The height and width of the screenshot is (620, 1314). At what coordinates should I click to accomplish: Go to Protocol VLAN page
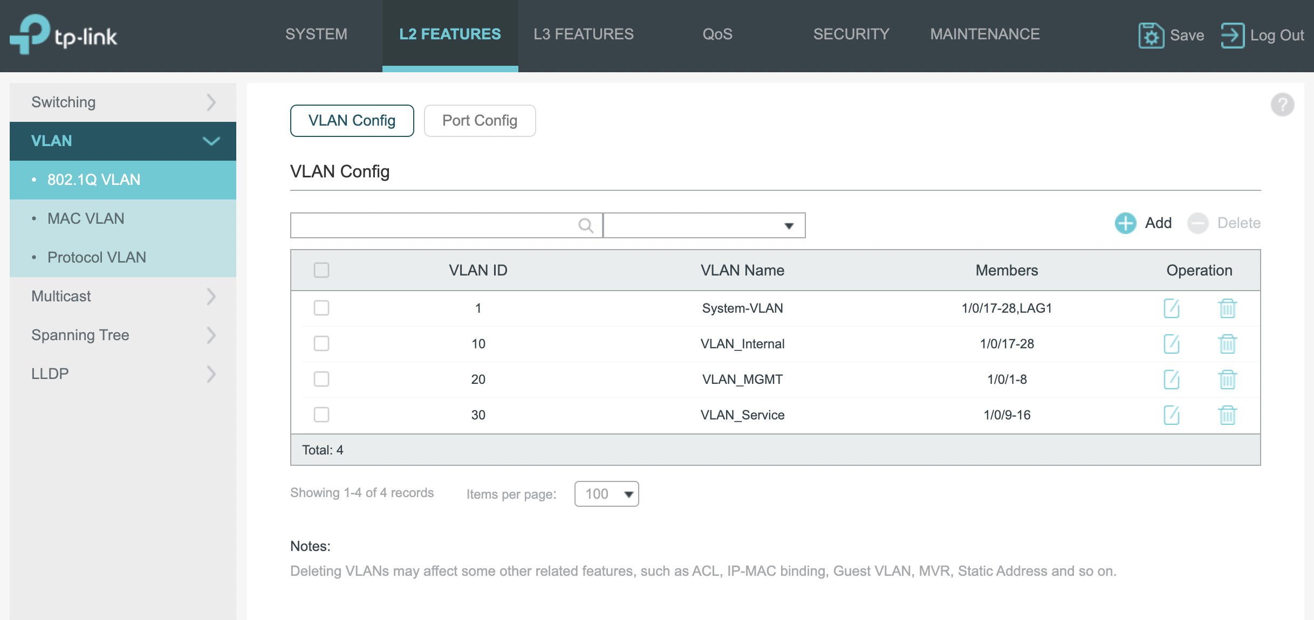tap(97, 258)
